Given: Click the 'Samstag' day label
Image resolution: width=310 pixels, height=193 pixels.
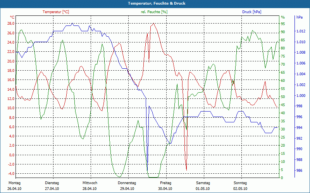Looking at the screenshot, I should [203, 183].
